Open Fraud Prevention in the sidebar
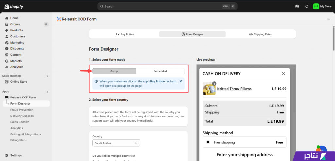Screen dimensions: 335x161 click(22, 110)
